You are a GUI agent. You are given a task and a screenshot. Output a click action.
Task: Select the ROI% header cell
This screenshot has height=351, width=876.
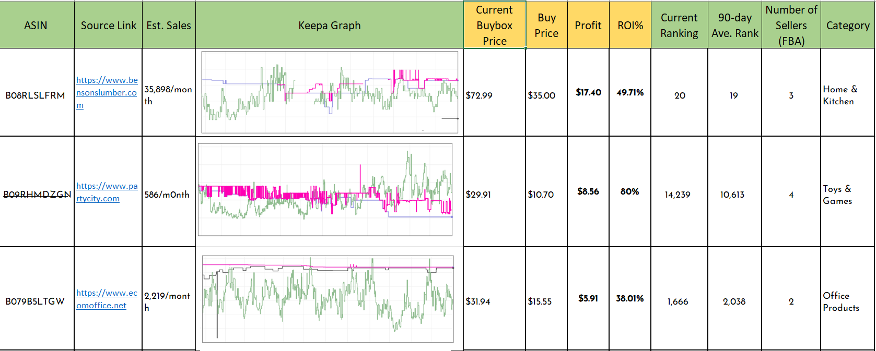(x=630, y=25)
